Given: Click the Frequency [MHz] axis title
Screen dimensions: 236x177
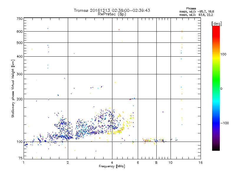Looking at the screenshot, I should point(112,166).
